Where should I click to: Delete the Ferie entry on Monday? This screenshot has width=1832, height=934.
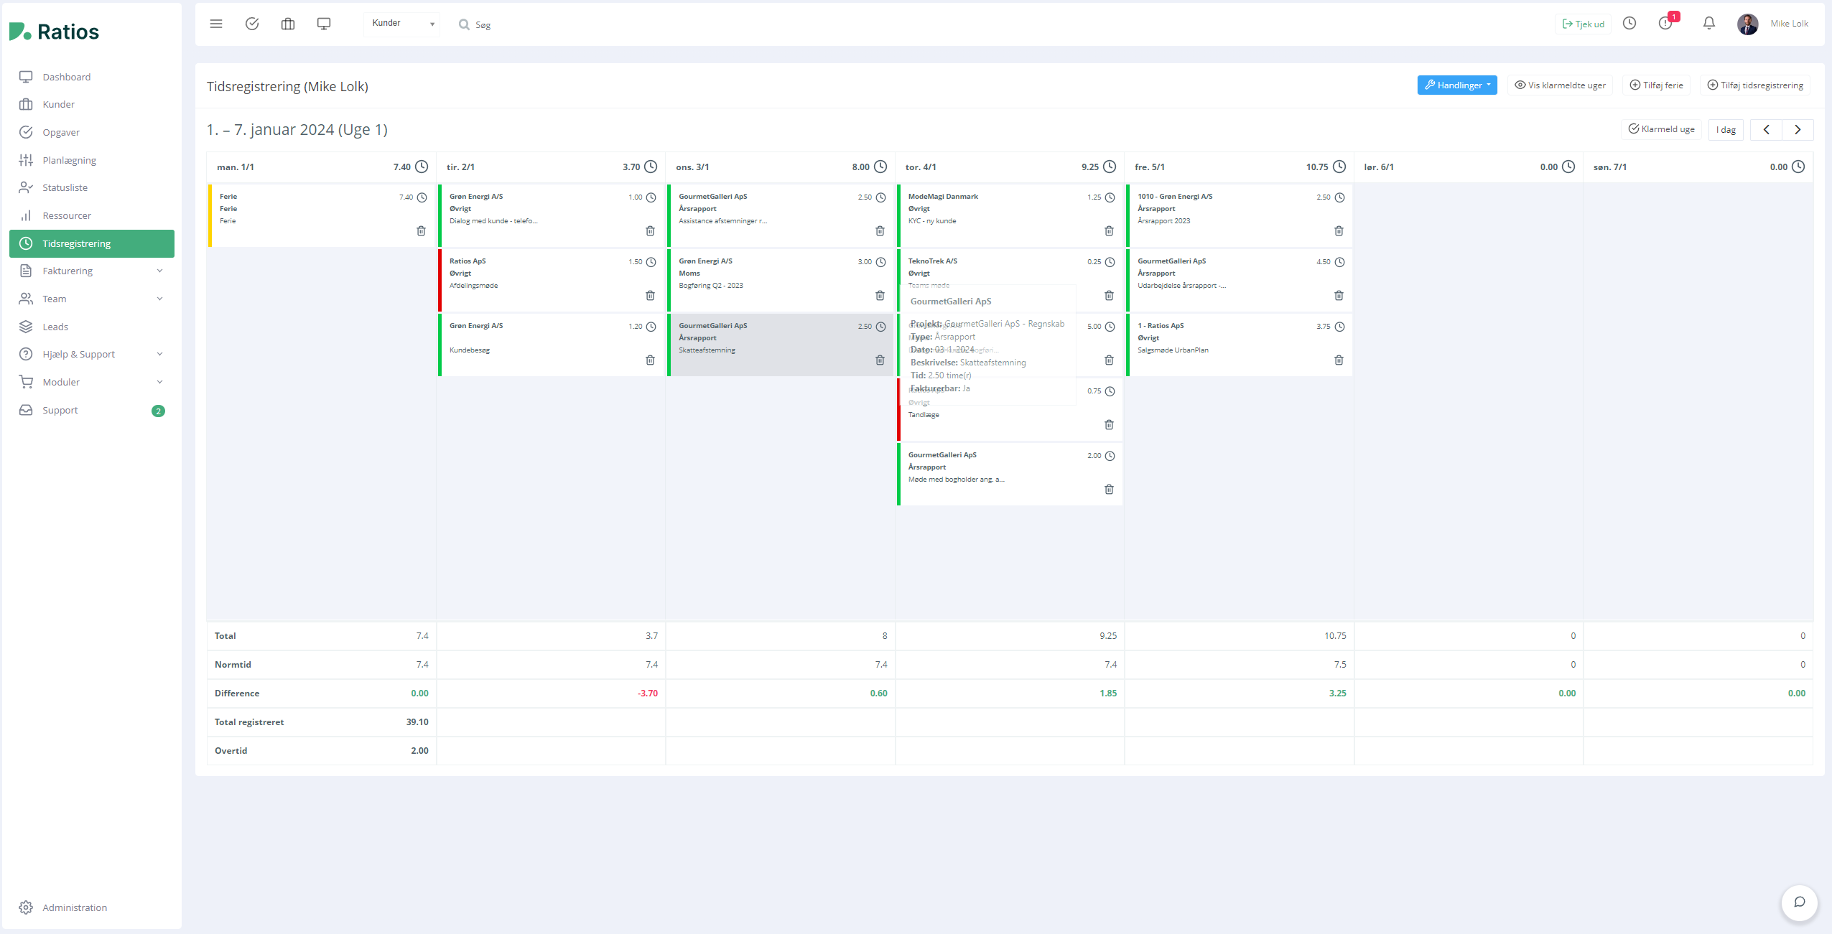(422, 231)
